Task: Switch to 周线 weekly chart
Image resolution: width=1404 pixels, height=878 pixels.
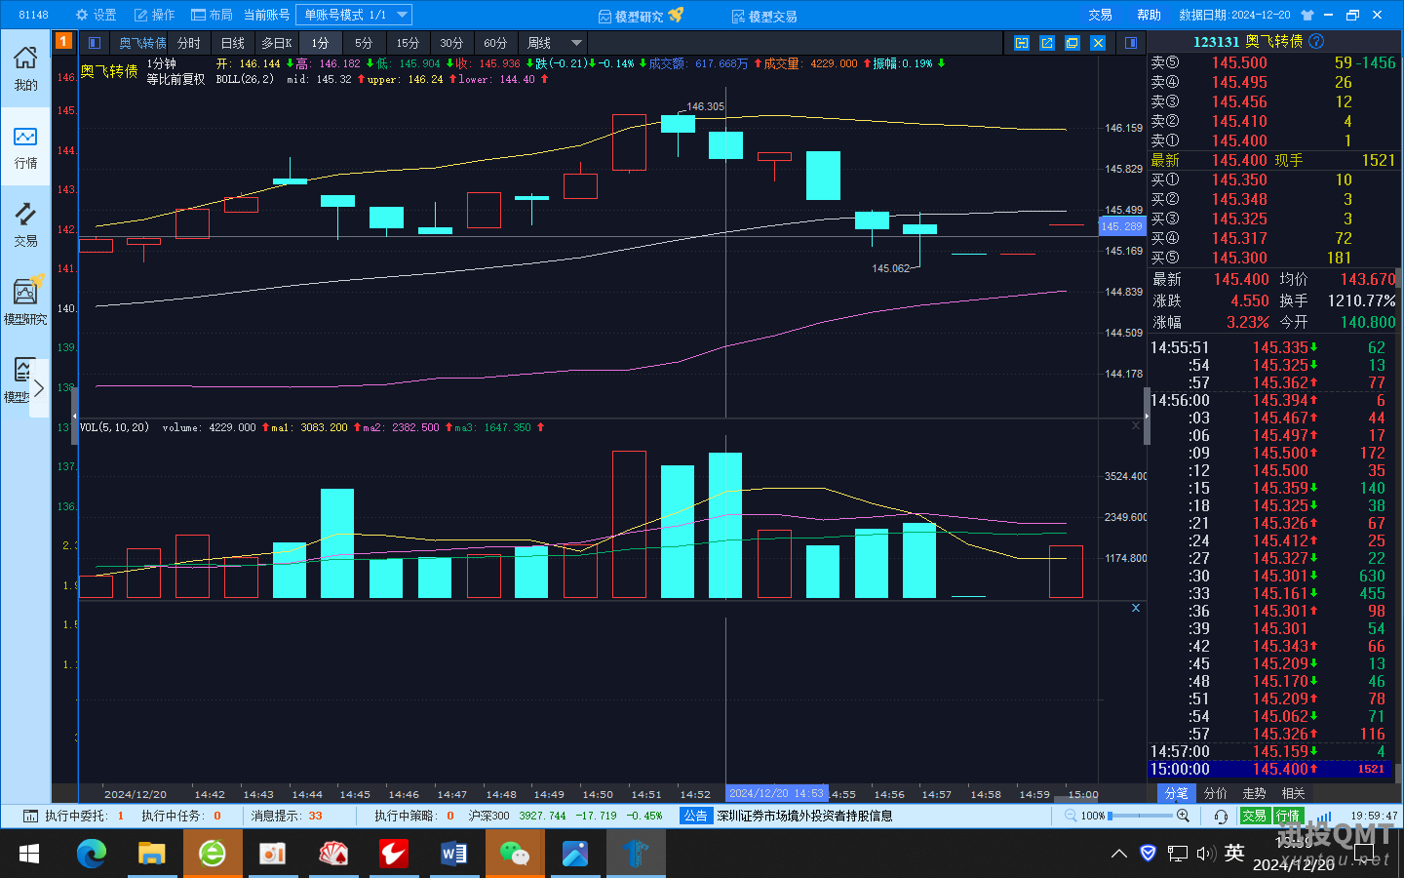Action: pos(539,43)
